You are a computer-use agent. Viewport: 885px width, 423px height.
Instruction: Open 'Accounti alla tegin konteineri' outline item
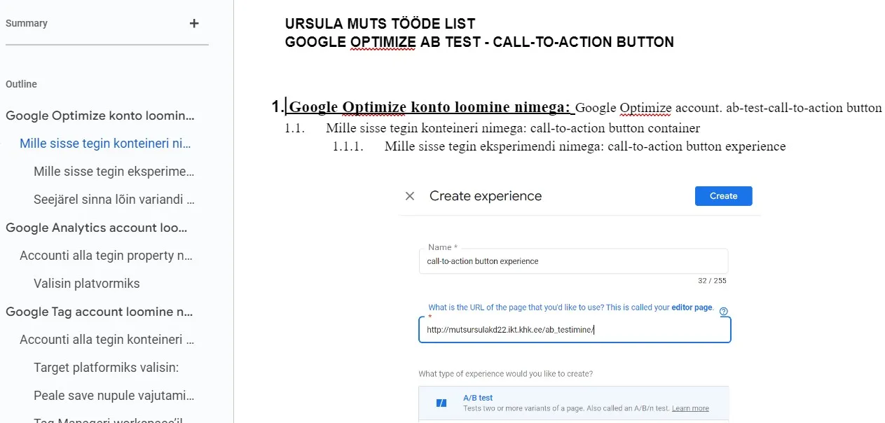tap(107, 340)
